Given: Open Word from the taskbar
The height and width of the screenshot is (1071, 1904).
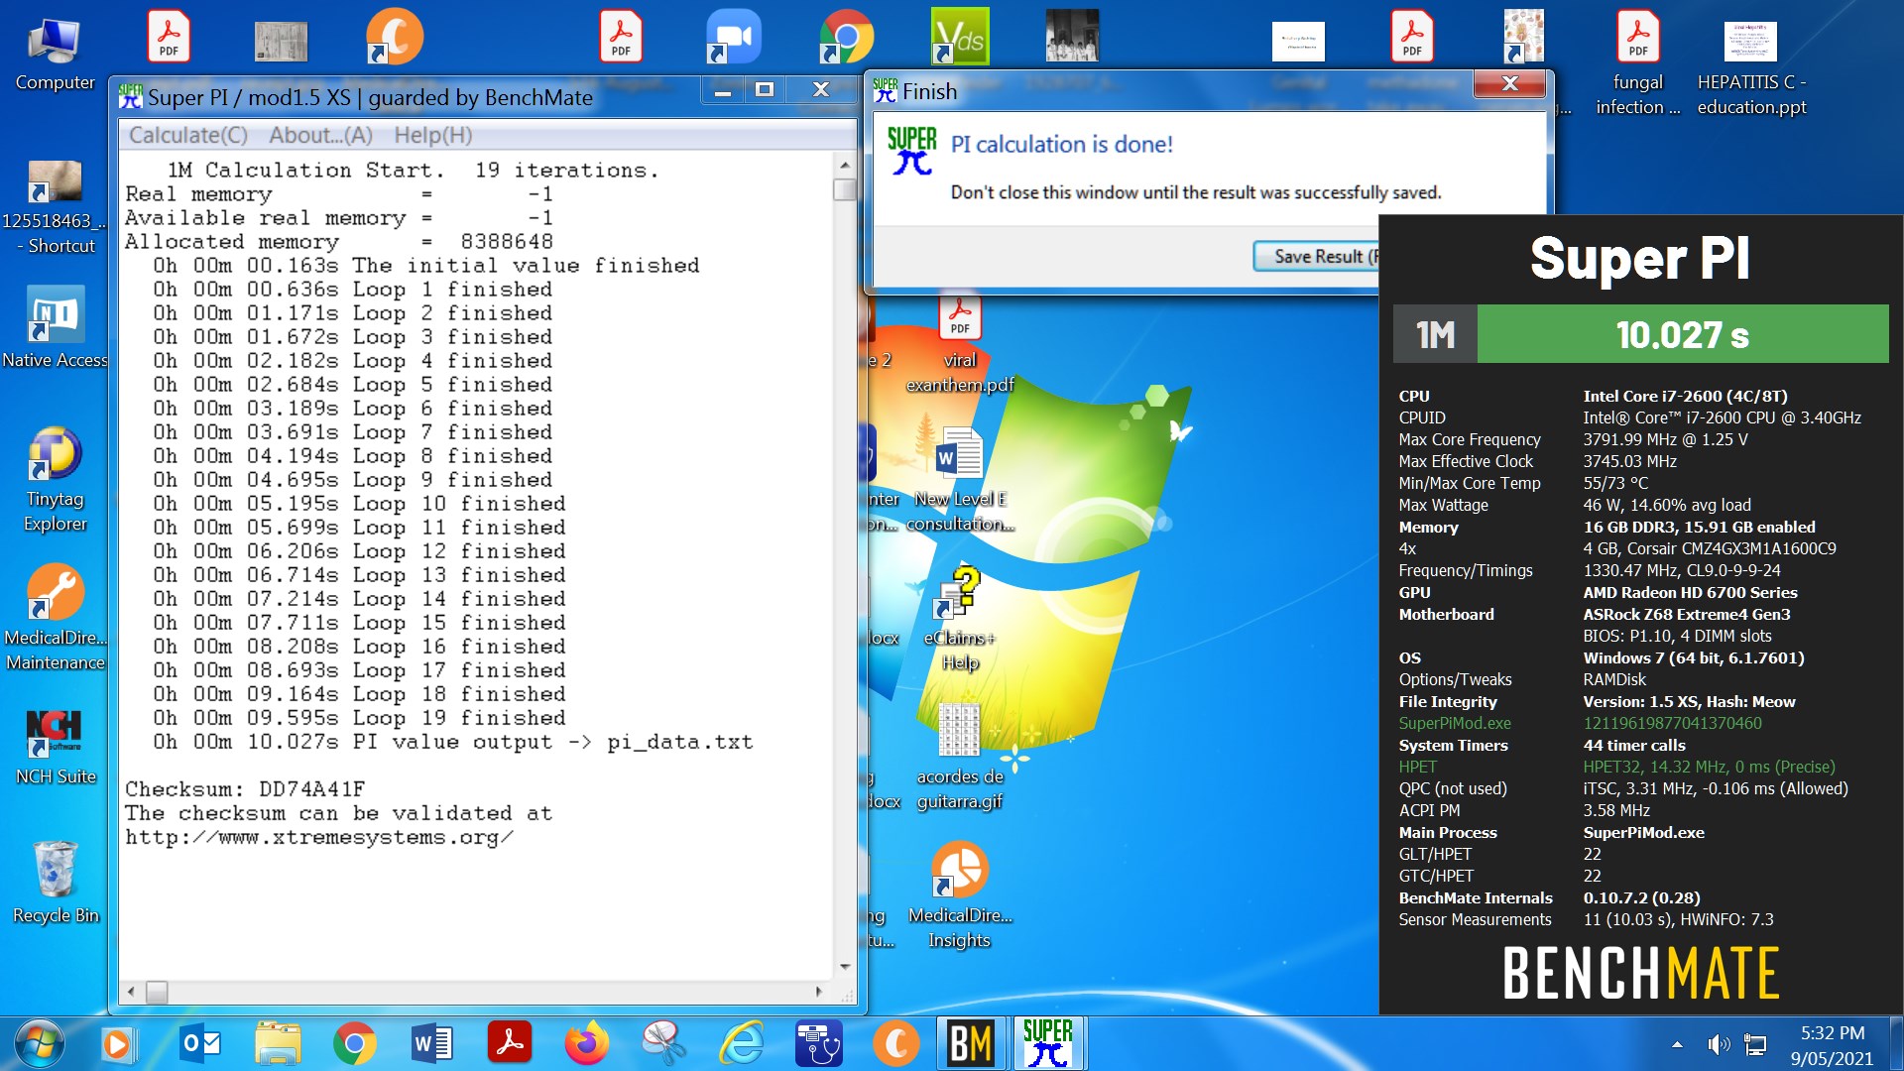Looking at the screenshot, I should (x=432, y=1043).
